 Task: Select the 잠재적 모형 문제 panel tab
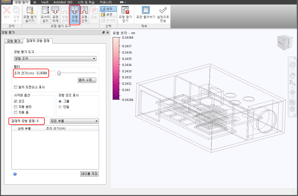[x=38, y=41]
